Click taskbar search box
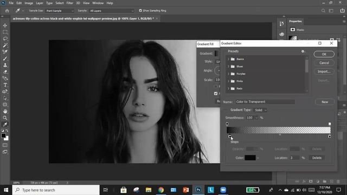Screen dimensions: 347x195 tap(56, 190)
